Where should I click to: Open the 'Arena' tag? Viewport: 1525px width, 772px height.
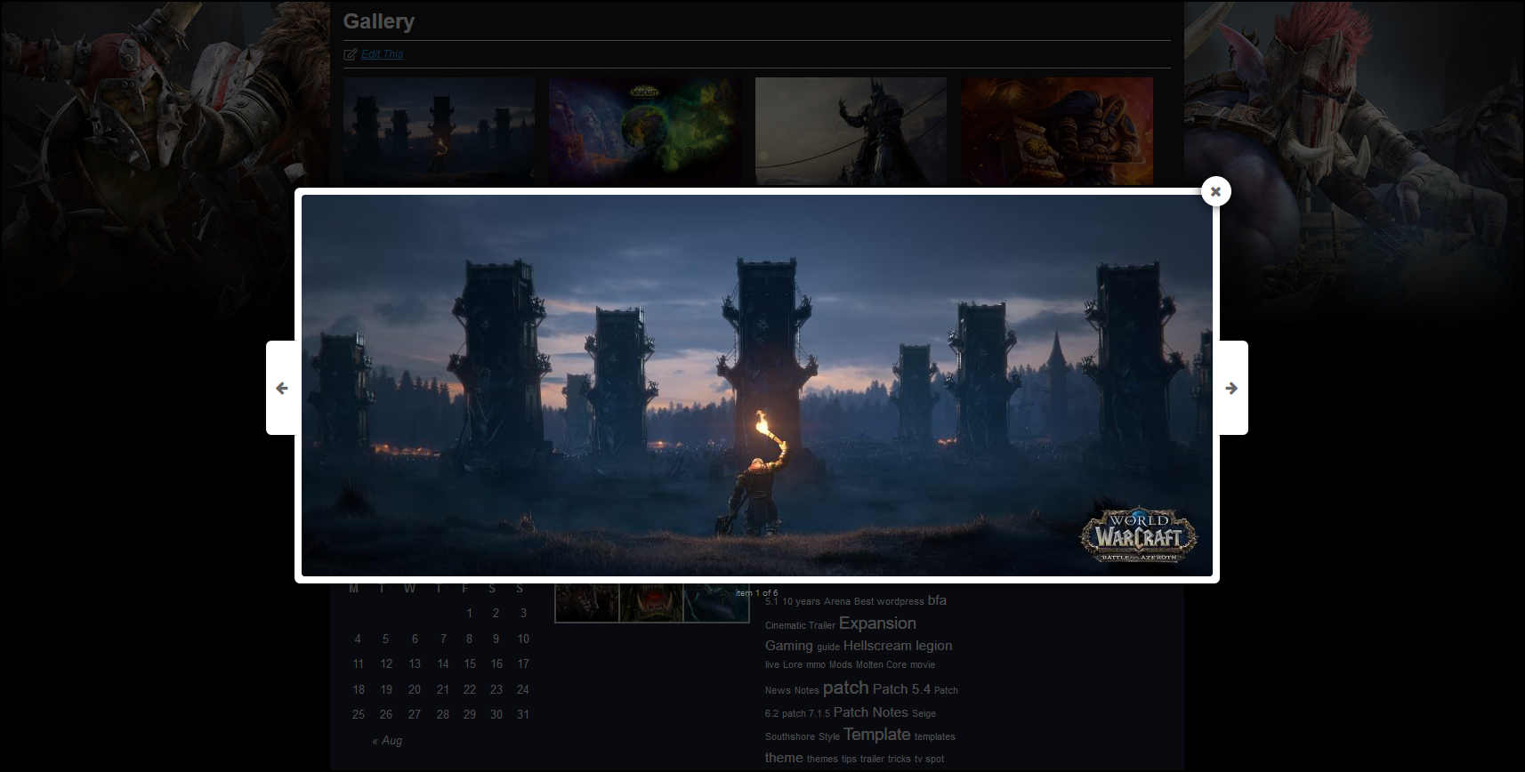click(837, 602)
